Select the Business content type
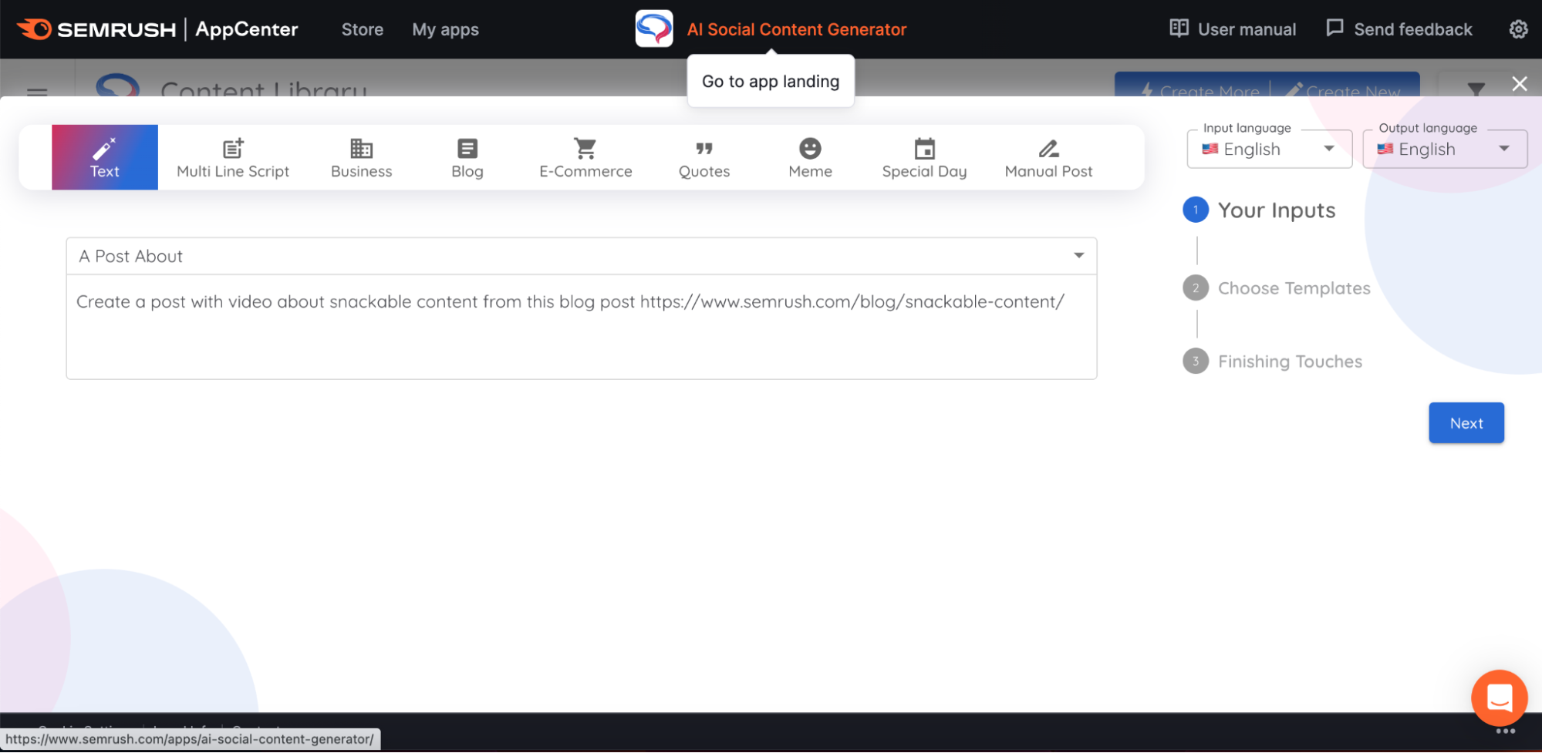Image resolution: width=1542 pixels, height=753 pixels. click(360, 156)
